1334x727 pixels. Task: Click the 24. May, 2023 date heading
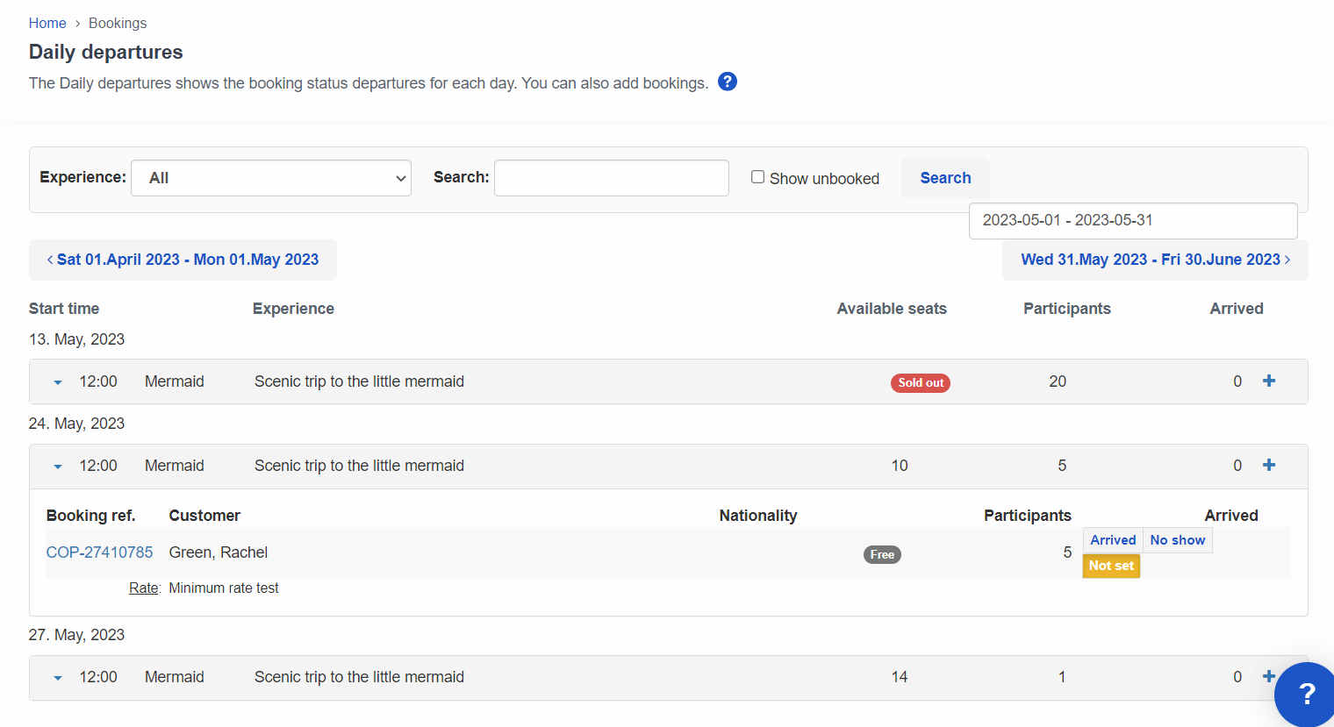76,424
